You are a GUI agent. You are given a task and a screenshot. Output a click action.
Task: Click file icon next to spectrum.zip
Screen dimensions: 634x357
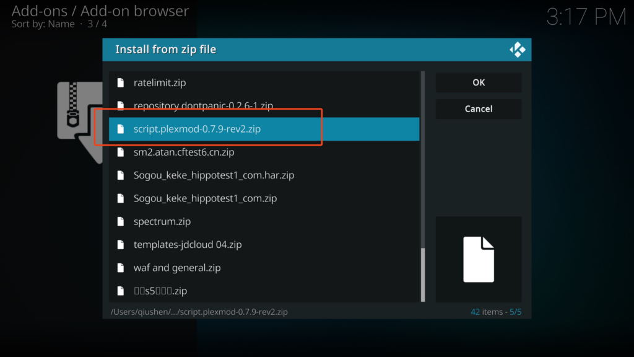click(x=121, y=221)
